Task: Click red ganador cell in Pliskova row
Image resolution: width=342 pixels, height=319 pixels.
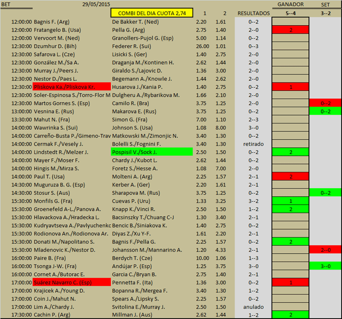Action: point(290,87)
